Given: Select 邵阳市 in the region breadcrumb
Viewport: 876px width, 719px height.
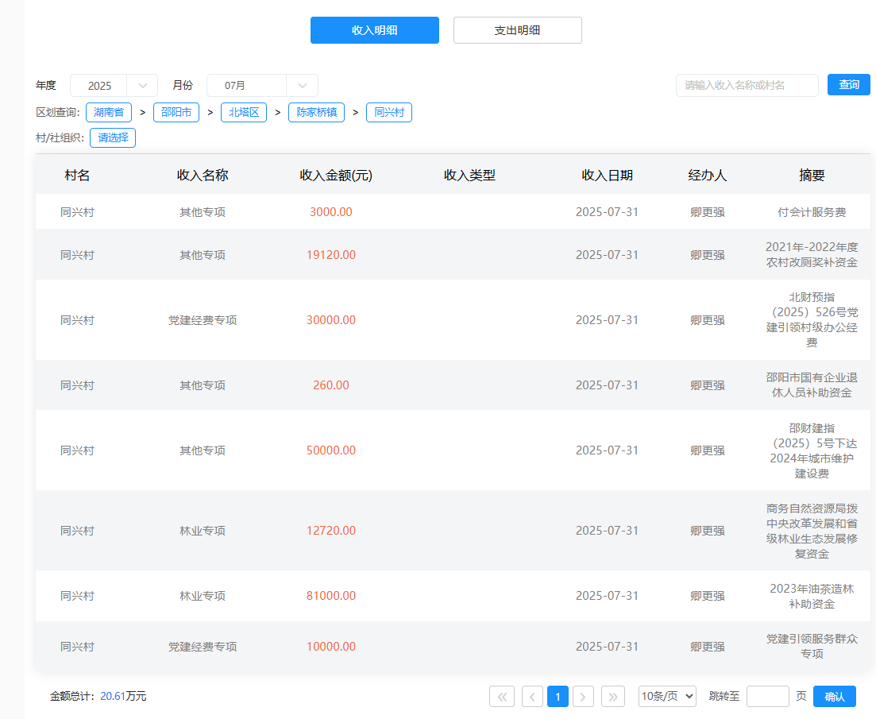Looking at the screenshot, I should (176, 113).
